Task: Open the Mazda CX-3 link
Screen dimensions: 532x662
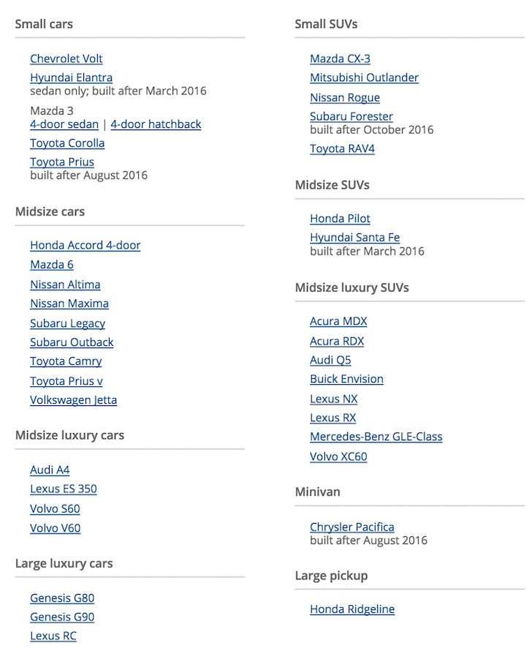Action: [x=340, y=59]
